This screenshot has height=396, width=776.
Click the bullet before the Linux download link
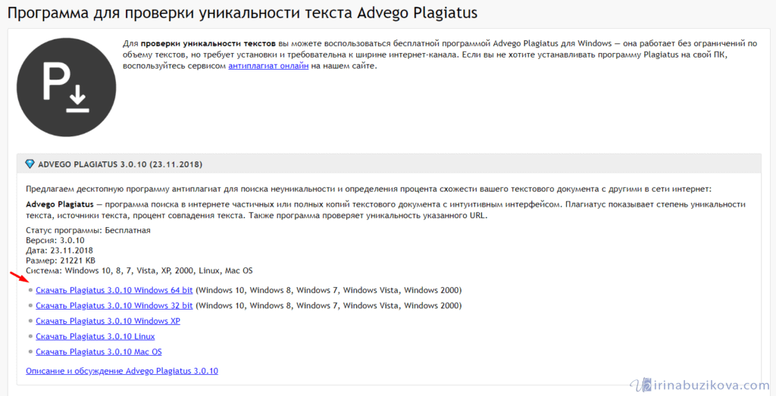30,336
